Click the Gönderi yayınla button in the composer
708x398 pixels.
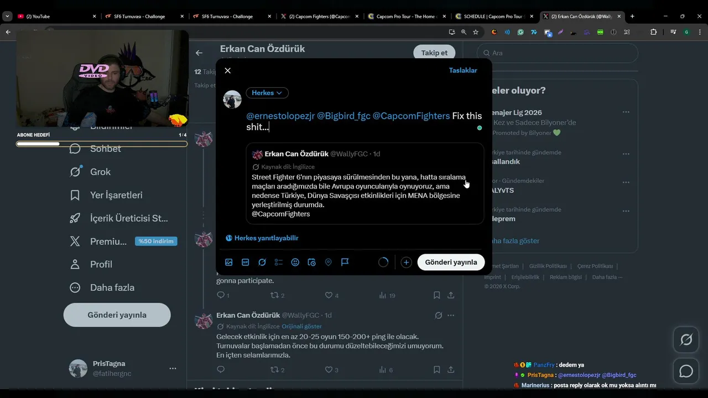(451, 262)
